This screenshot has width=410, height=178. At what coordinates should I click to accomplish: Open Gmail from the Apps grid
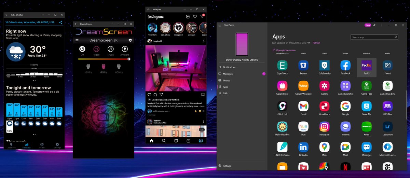[303, 106]
